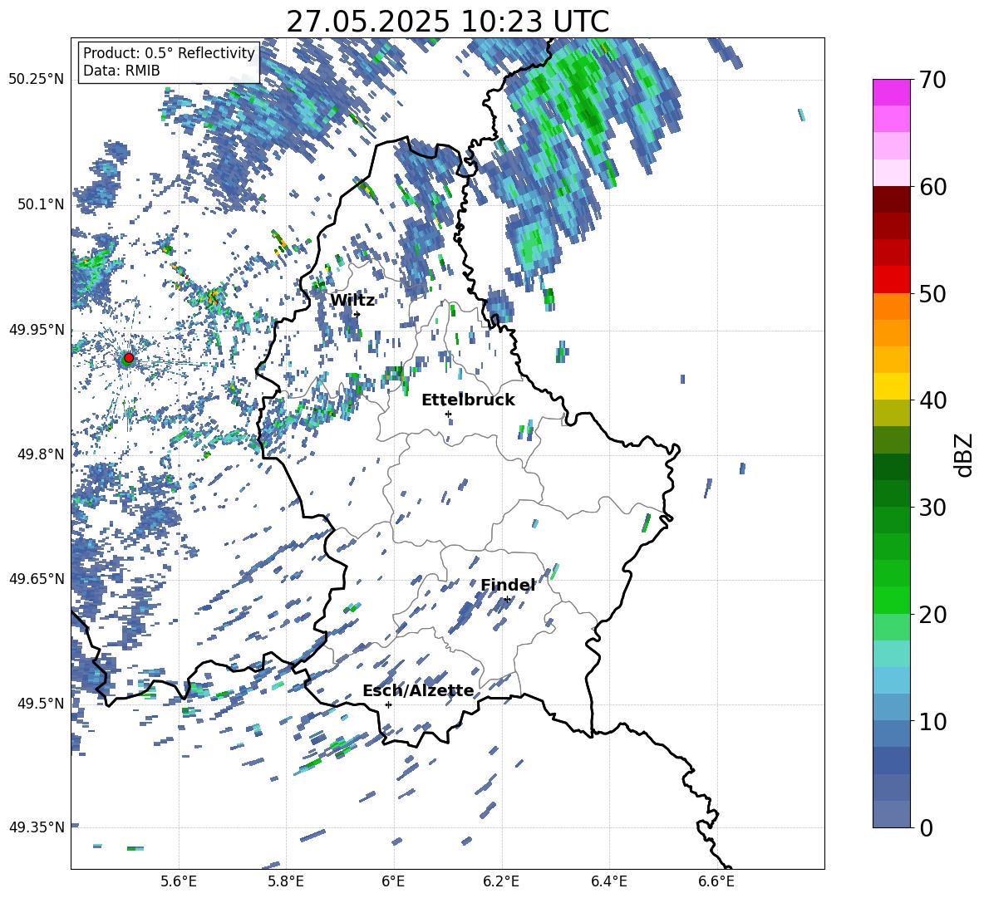Click the 30 tick on colorbar

tap(932, 508)
